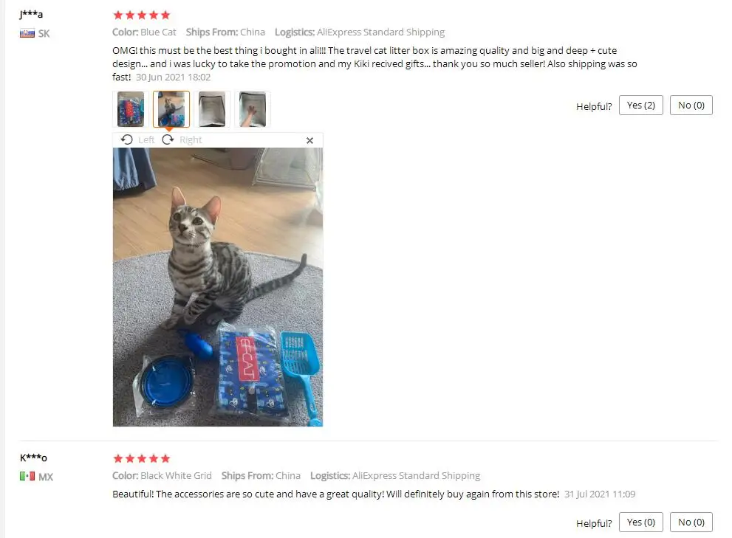This screenshot has width=732, height=538.
Task: Click the five-star rating of K***o's review
Action: [x=142, y=458]
